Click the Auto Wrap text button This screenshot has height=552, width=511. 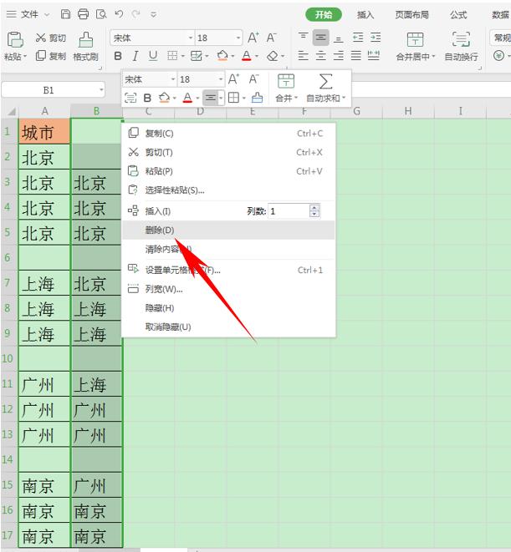coord(461,46)
